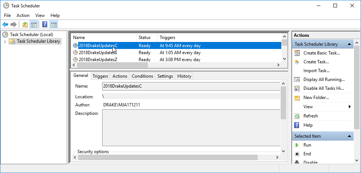Click the Back arrow toolbar icon

coord(5,25)
